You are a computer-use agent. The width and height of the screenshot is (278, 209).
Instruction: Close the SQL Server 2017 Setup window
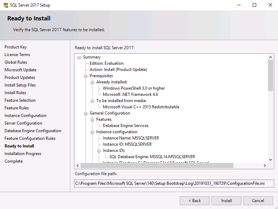pyautogui.click(x=270, y=5)
